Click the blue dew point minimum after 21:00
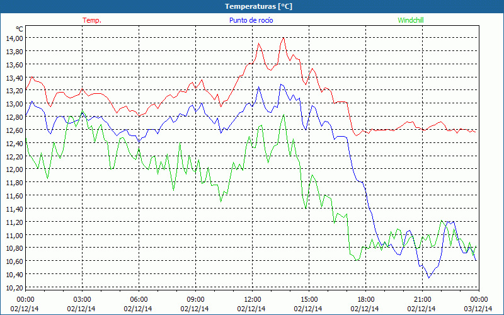The width and height of the screenshot is (504, 315). 428,278
